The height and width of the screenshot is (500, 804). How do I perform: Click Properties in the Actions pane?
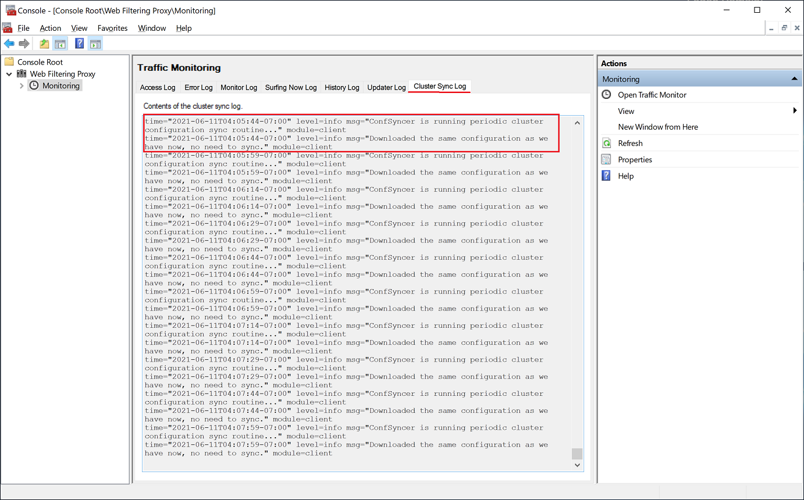[635, 159]
